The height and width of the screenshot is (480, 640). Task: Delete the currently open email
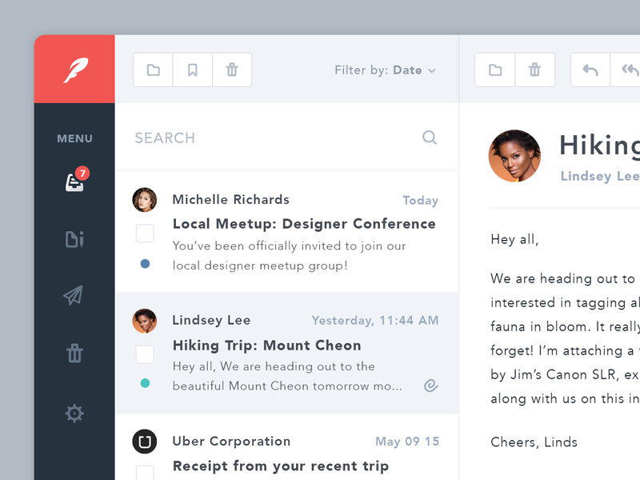pos(534,70)
